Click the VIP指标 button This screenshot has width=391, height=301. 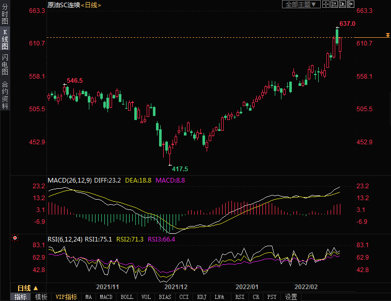(67, 297)
